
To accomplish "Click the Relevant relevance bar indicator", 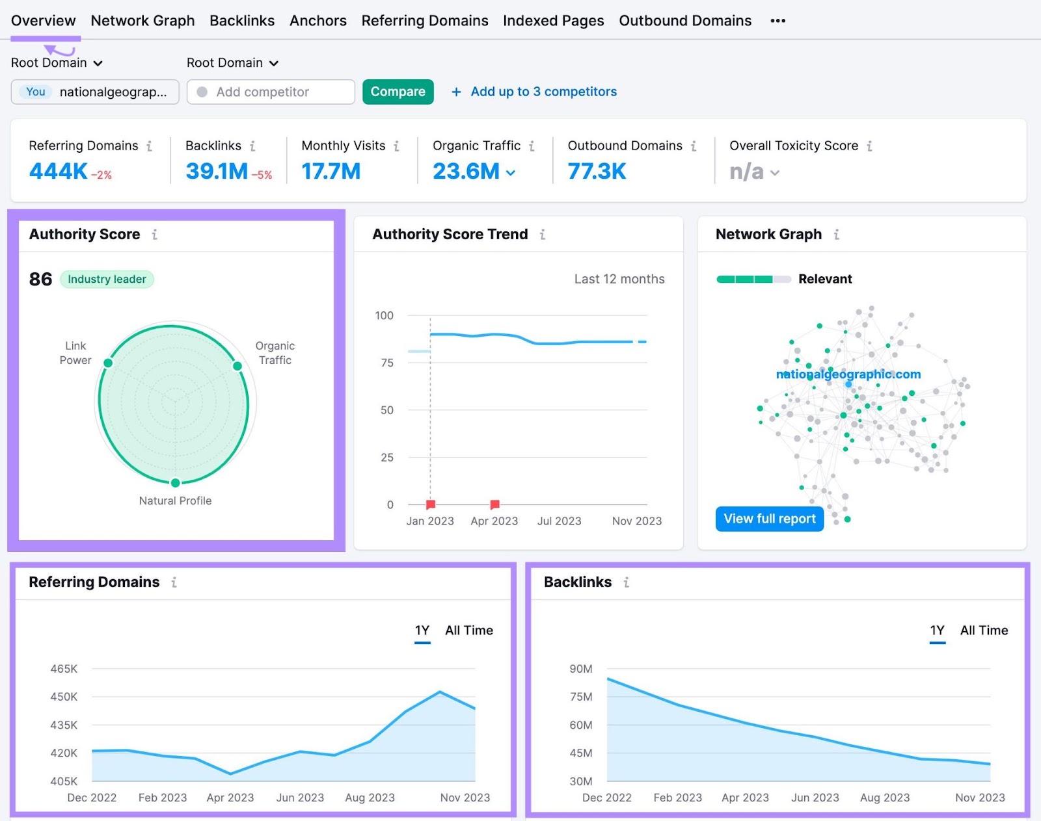I will point(753,280).
